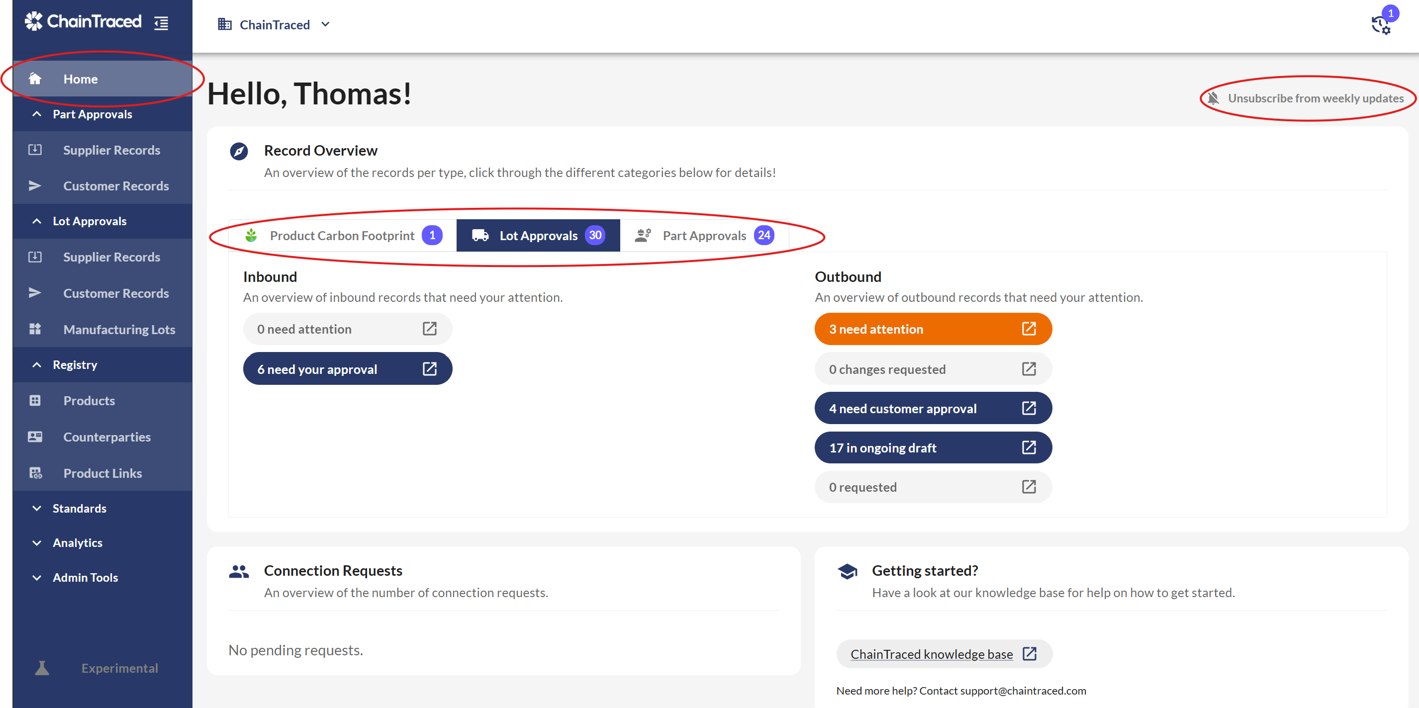Click the Counterparties card icon
The image size is (1419, 708).
coord(35,437)
